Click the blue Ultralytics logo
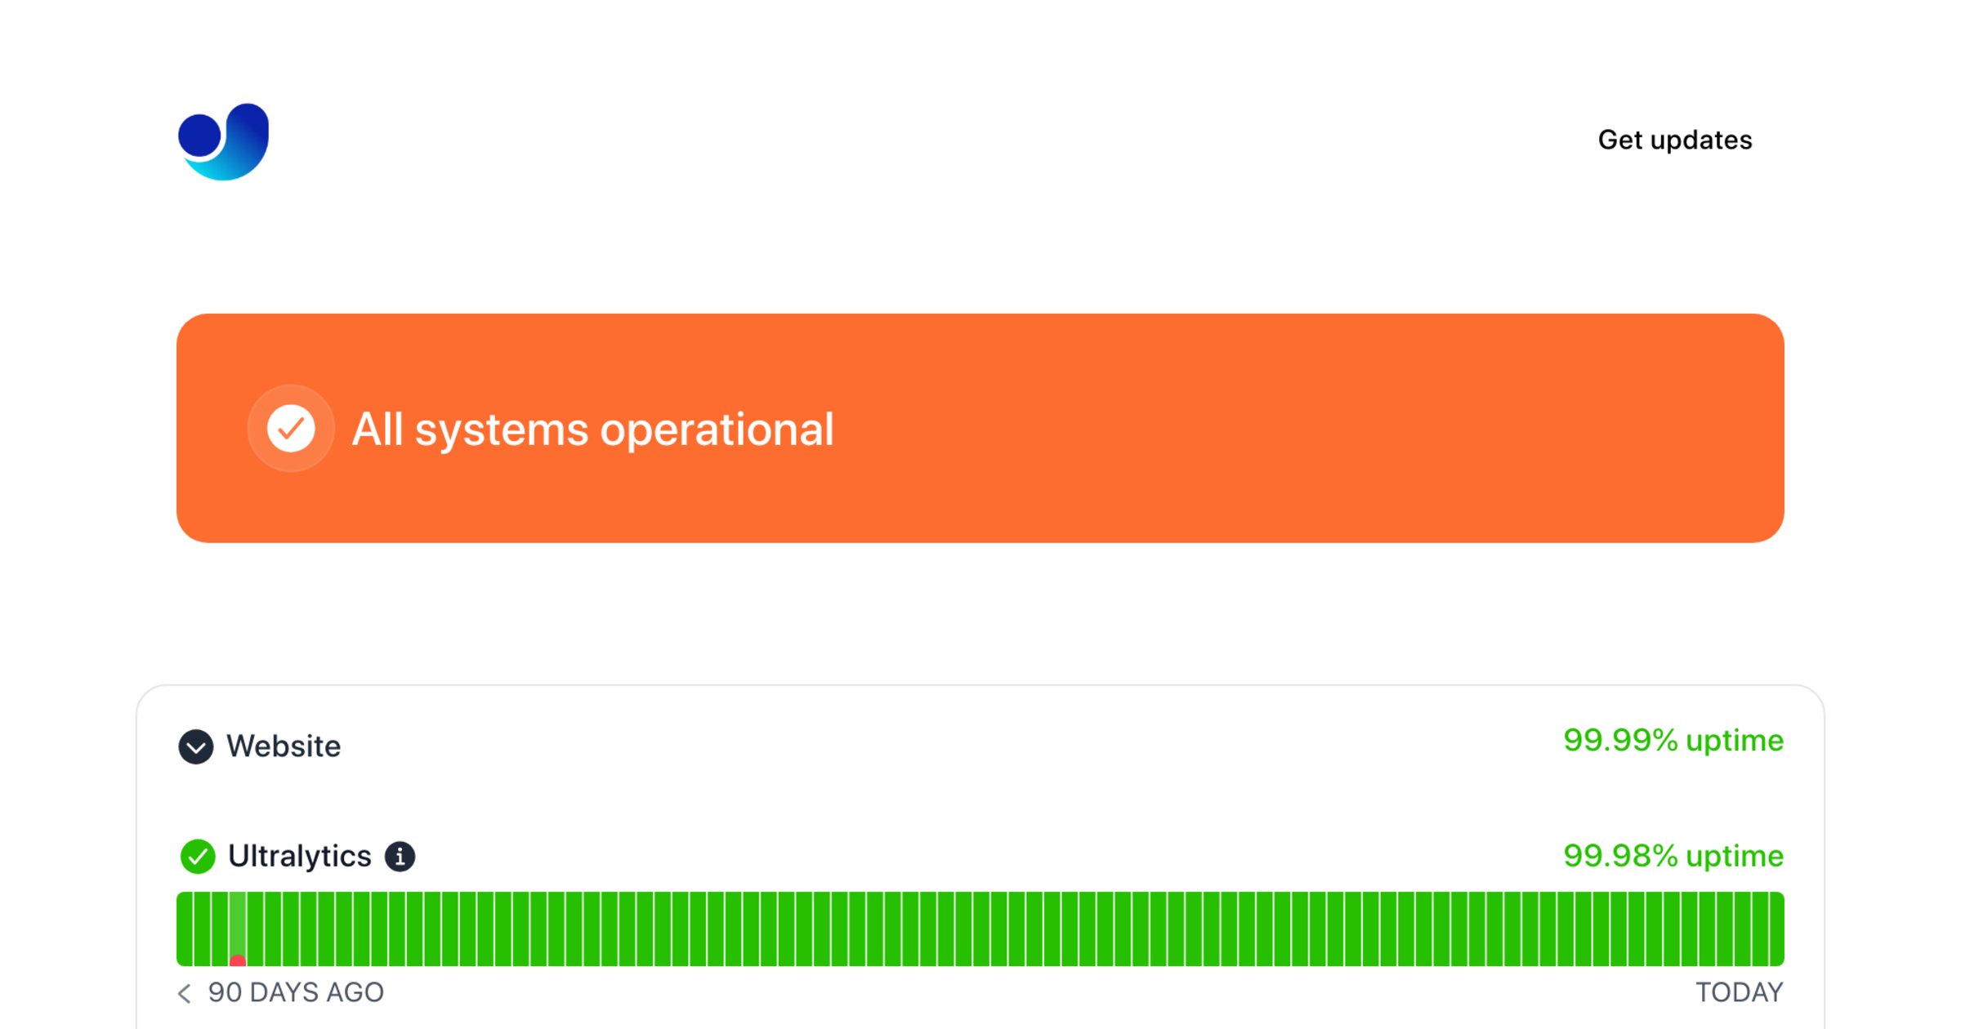This screenshot has height=1029, width=1961. [223, 141]
